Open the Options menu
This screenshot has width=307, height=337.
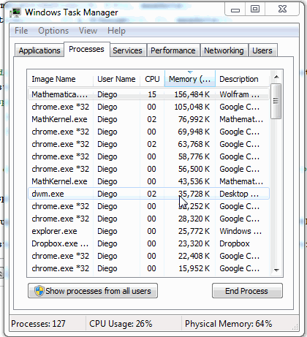pos(53,31)
